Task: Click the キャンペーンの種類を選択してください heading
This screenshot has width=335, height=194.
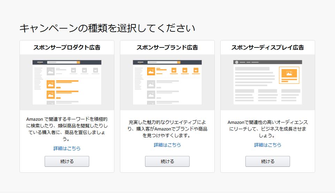Action: (107, 28)
